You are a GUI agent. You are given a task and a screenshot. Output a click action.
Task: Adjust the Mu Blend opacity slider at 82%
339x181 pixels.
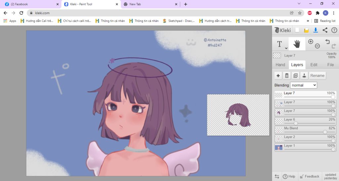(325, 132)
